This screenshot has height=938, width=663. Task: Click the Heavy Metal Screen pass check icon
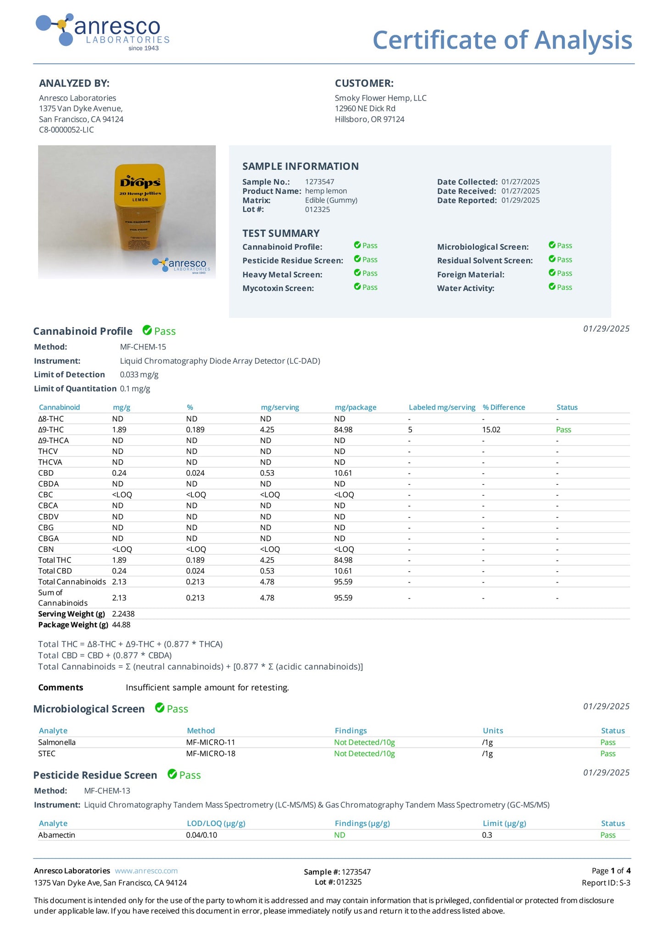pyautogui.click(x=357, y=273)
